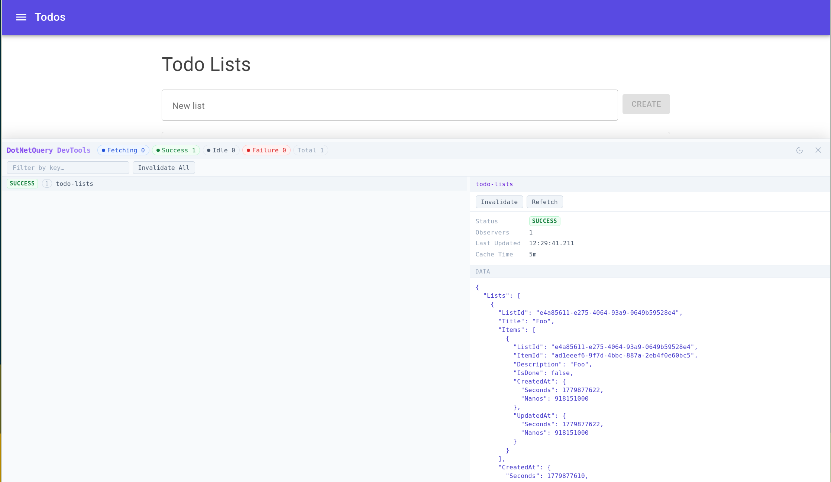
Task: Focus the Filter by key field
Action: (68, 168)
